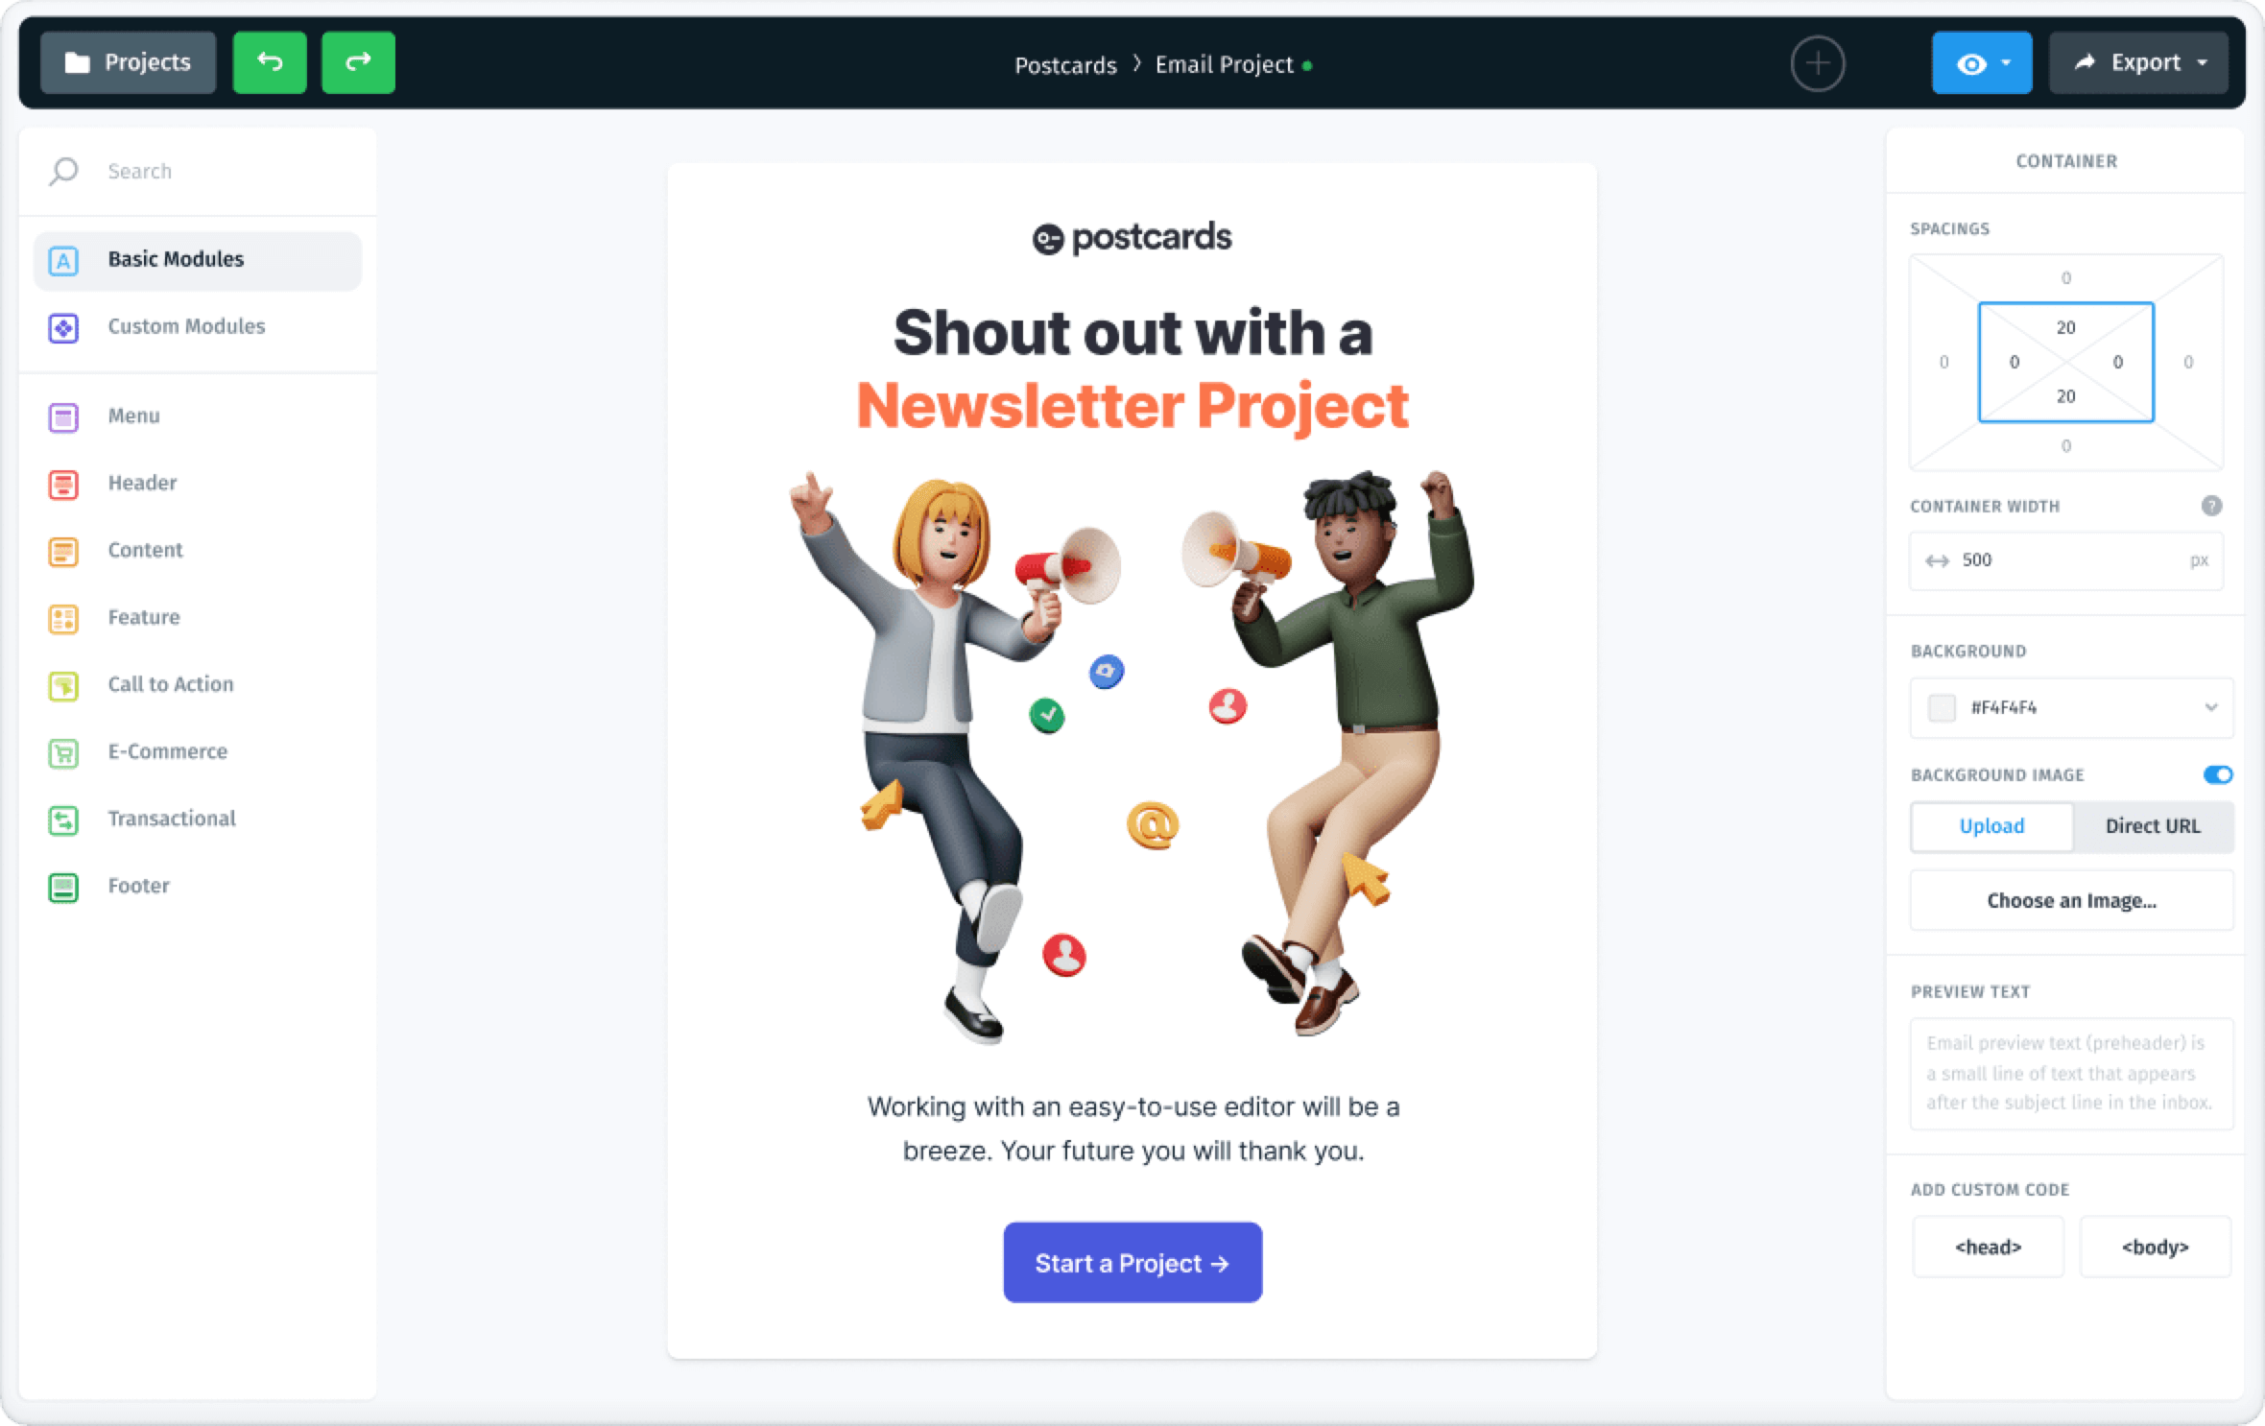Open the <head> custom code button
The width and height of the screenshot is (2265, 1426).
1988,1247
